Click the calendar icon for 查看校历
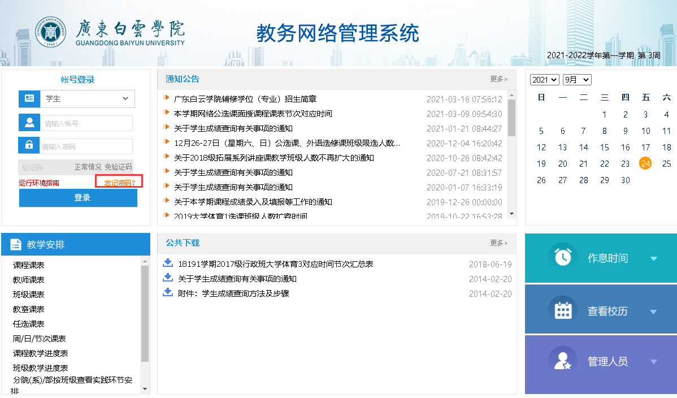The image size is (677, 398). coord(563,310)
